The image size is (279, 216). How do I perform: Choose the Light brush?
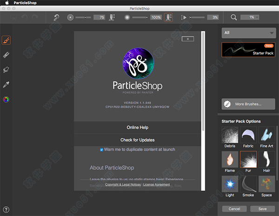(230, 186)
